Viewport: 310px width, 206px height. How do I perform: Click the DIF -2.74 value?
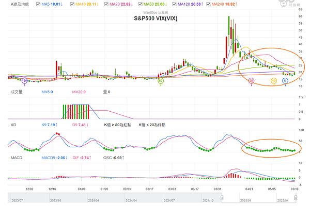coord(82,158)
